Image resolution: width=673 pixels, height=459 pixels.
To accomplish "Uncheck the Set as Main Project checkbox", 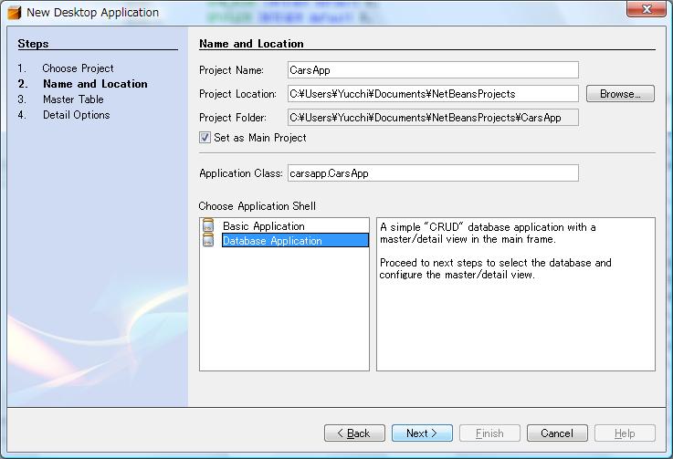I will click(x=205, y=138).
